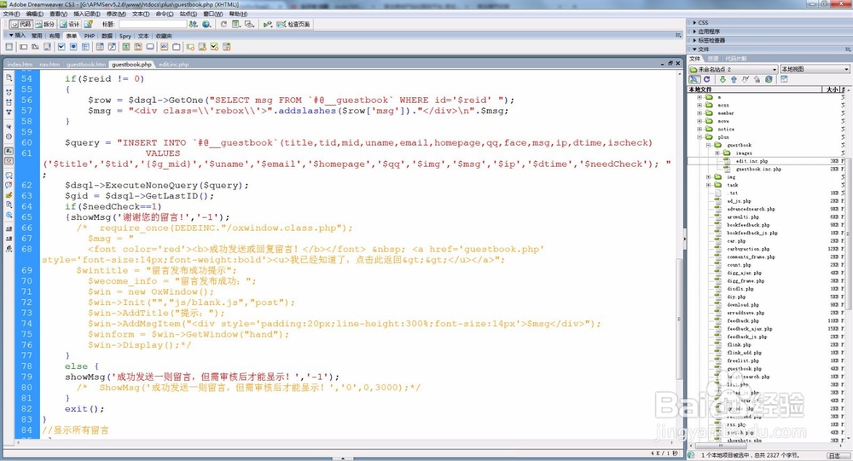Open the Spry insert tab
Screen dimensions: 853x461
(125, 36)
